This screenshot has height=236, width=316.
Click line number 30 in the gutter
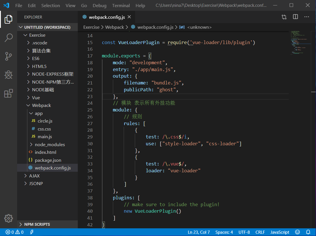[x=90, y=144]
